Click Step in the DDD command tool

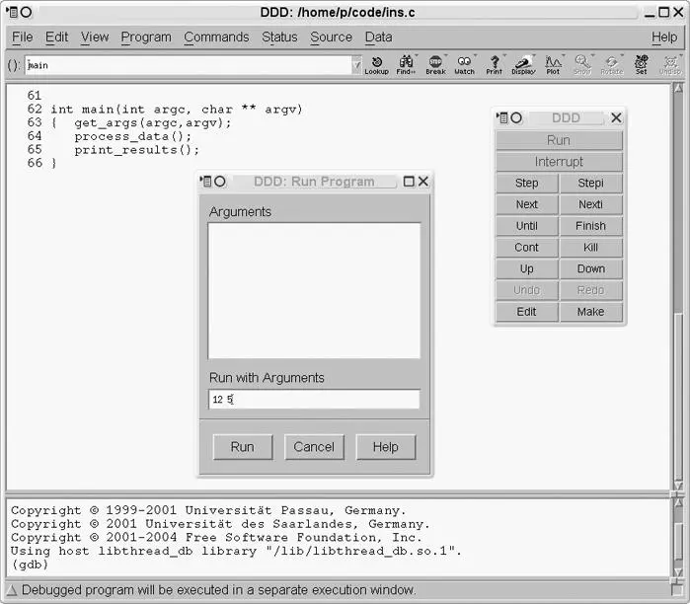527,184
